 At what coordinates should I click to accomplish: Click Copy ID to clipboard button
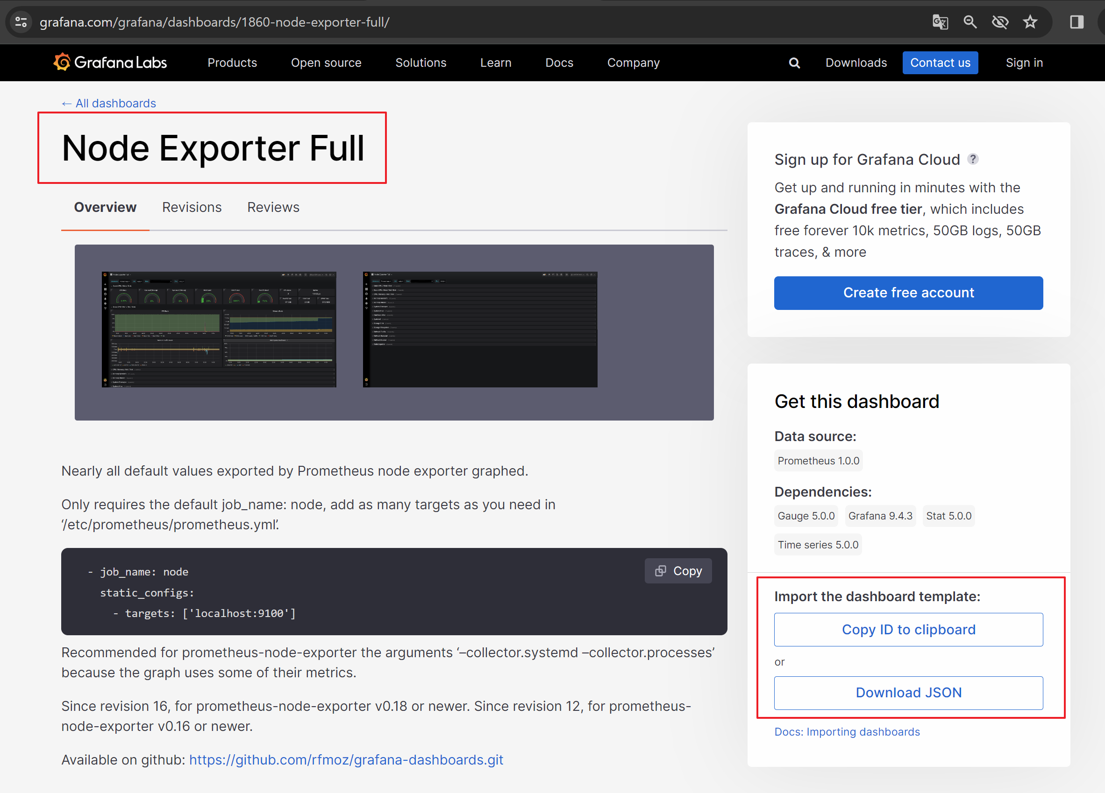pyautogui.click(x=908, y=630)
